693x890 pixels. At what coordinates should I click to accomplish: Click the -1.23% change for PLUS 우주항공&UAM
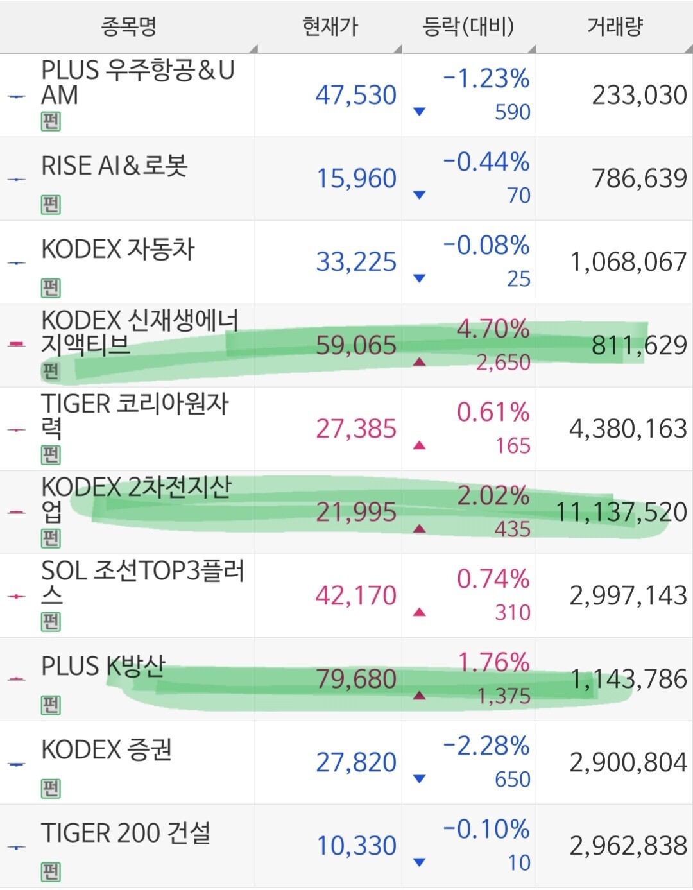pyautogui.click(x=486, y=78)
